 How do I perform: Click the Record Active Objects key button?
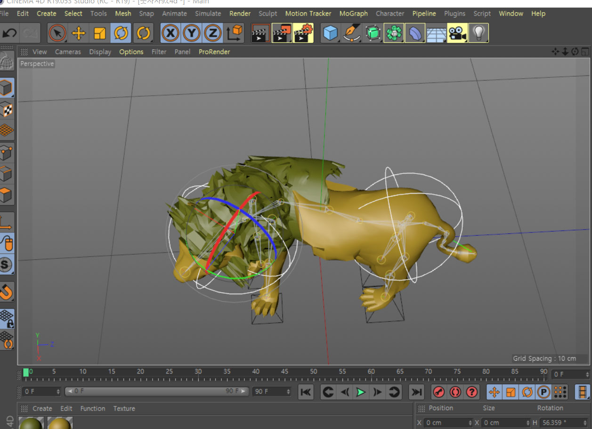439,392
